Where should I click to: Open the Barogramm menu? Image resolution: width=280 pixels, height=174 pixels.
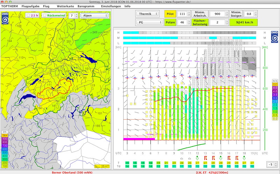(x=86, y=6)
